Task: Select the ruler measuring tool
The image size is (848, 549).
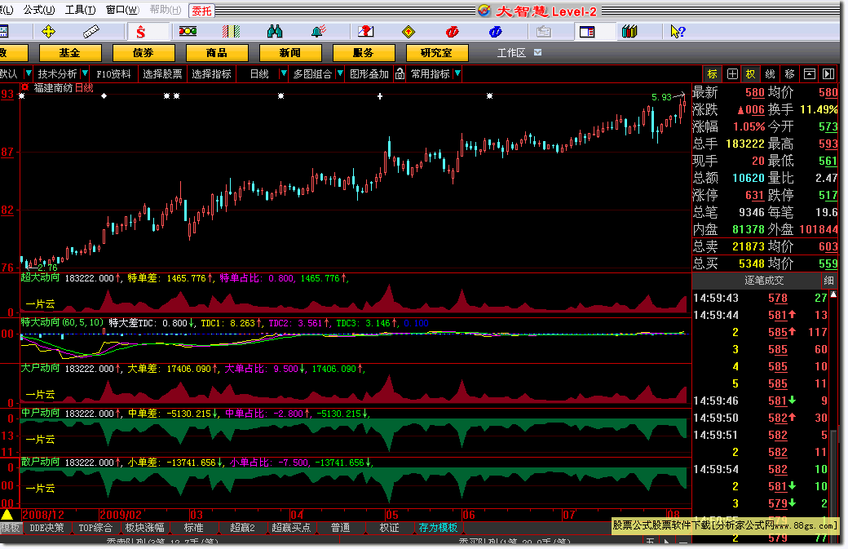Action: 91,31
